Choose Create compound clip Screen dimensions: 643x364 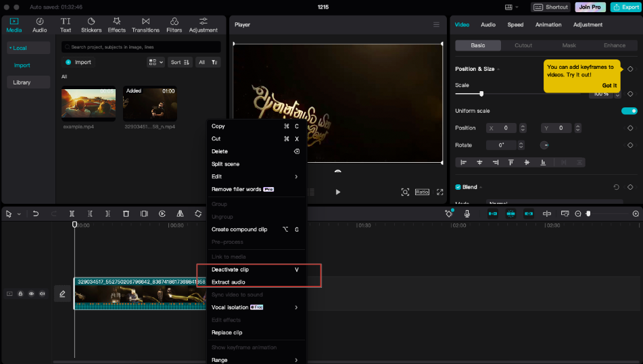(x=255, y=230)
